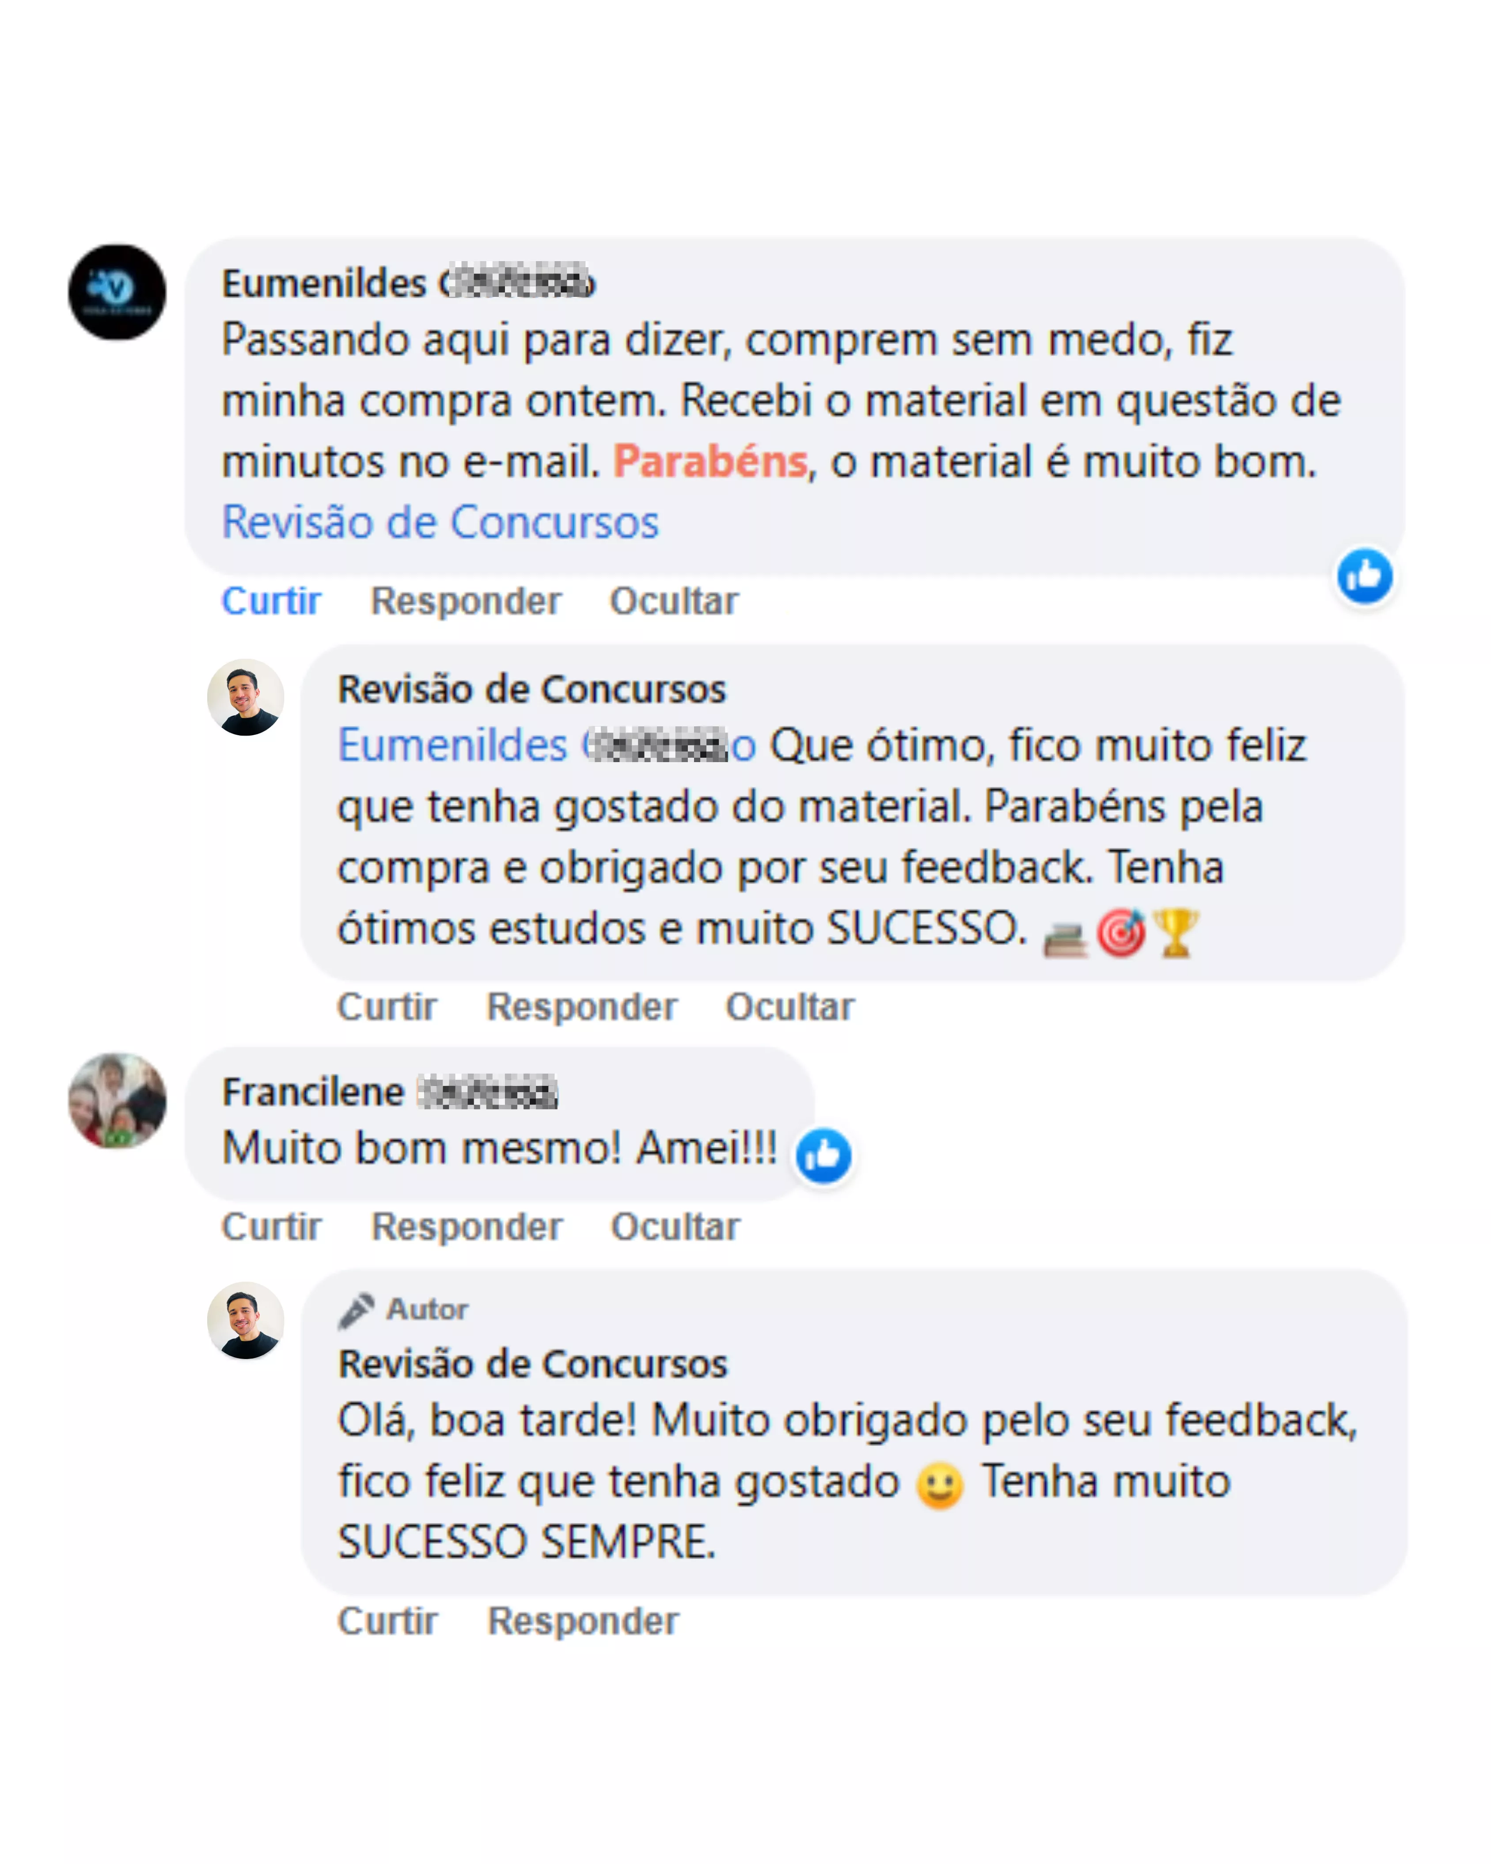Open Francilene's profile picture avatar

[118, 1101]
